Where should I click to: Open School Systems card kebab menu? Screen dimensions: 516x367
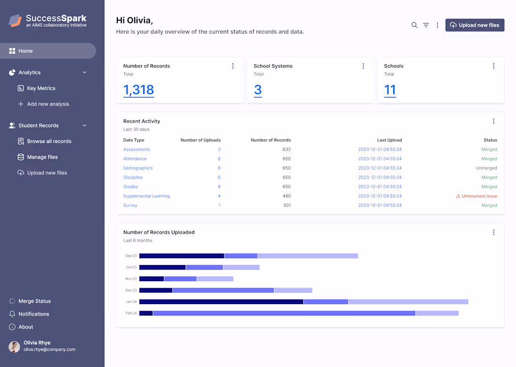[363, 66]
